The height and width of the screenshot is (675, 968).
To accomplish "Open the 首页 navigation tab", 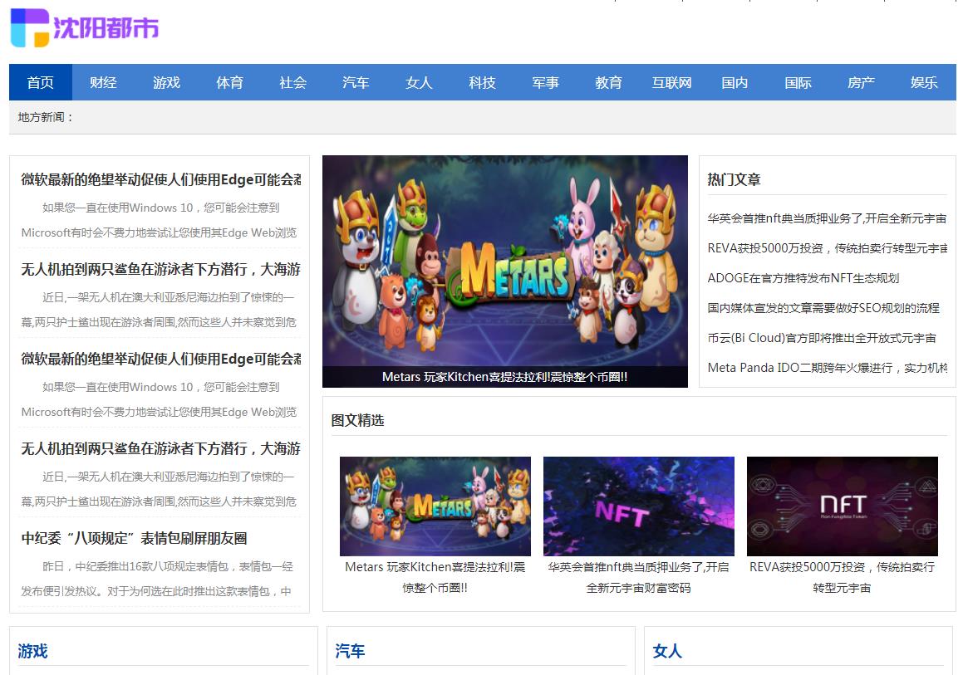I will click(x=41, y=82).
